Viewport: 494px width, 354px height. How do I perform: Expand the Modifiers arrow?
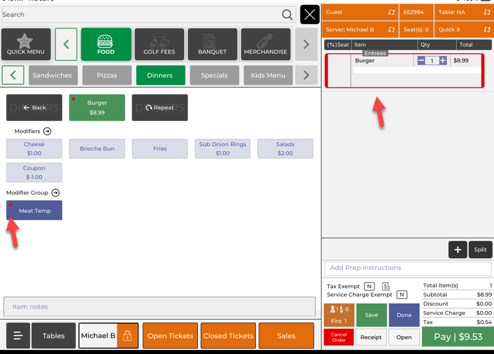[48, 131]
